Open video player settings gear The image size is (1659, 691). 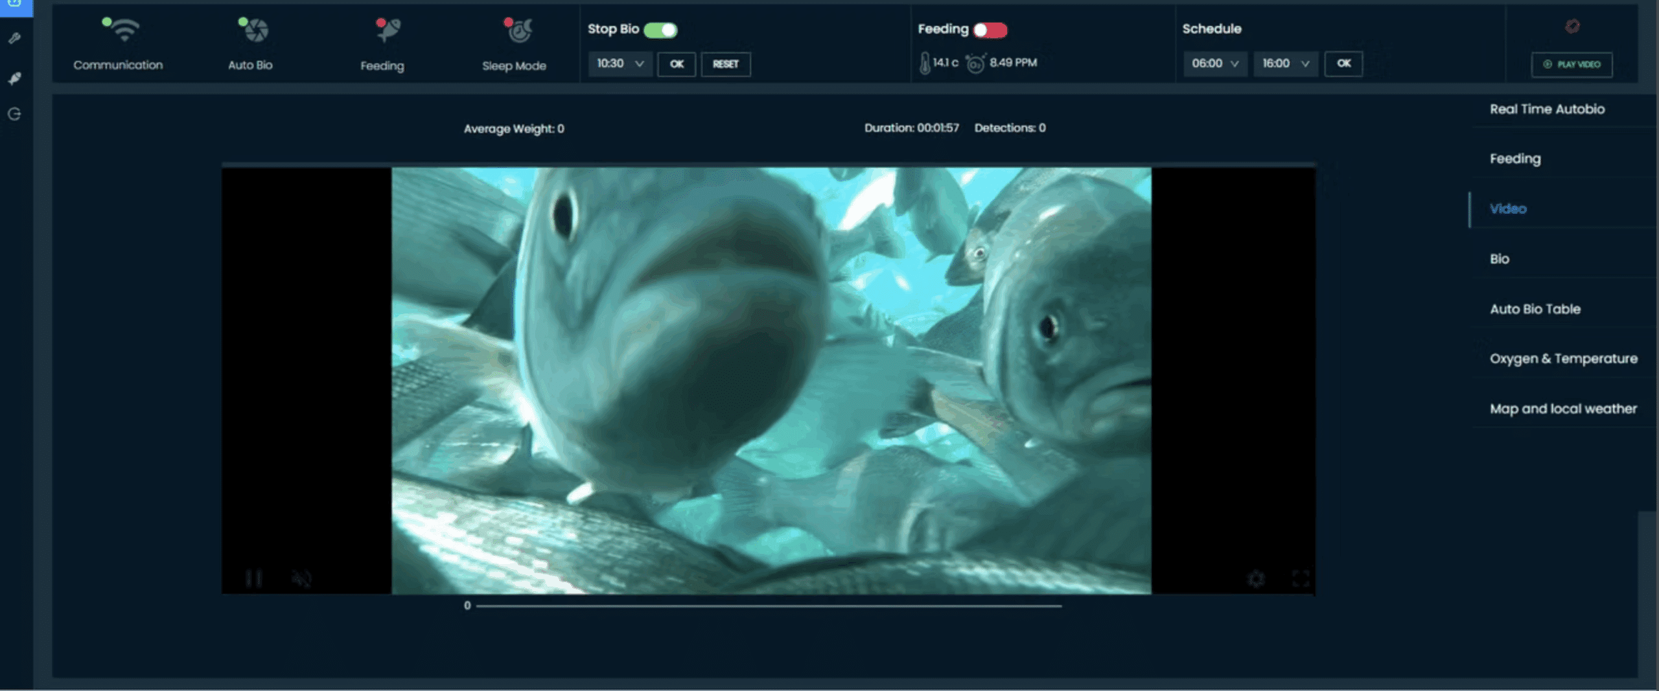coord(1256,578)
